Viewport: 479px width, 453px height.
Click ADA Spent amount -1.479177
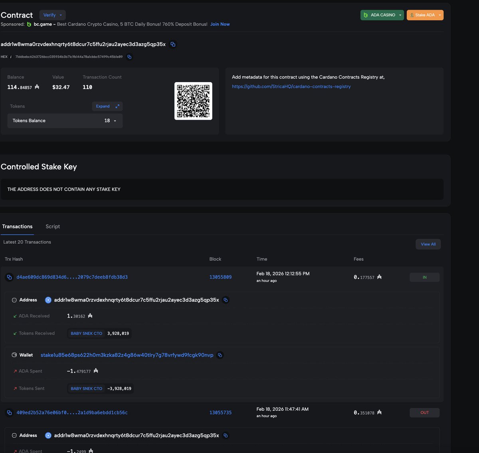coord(83,371)
